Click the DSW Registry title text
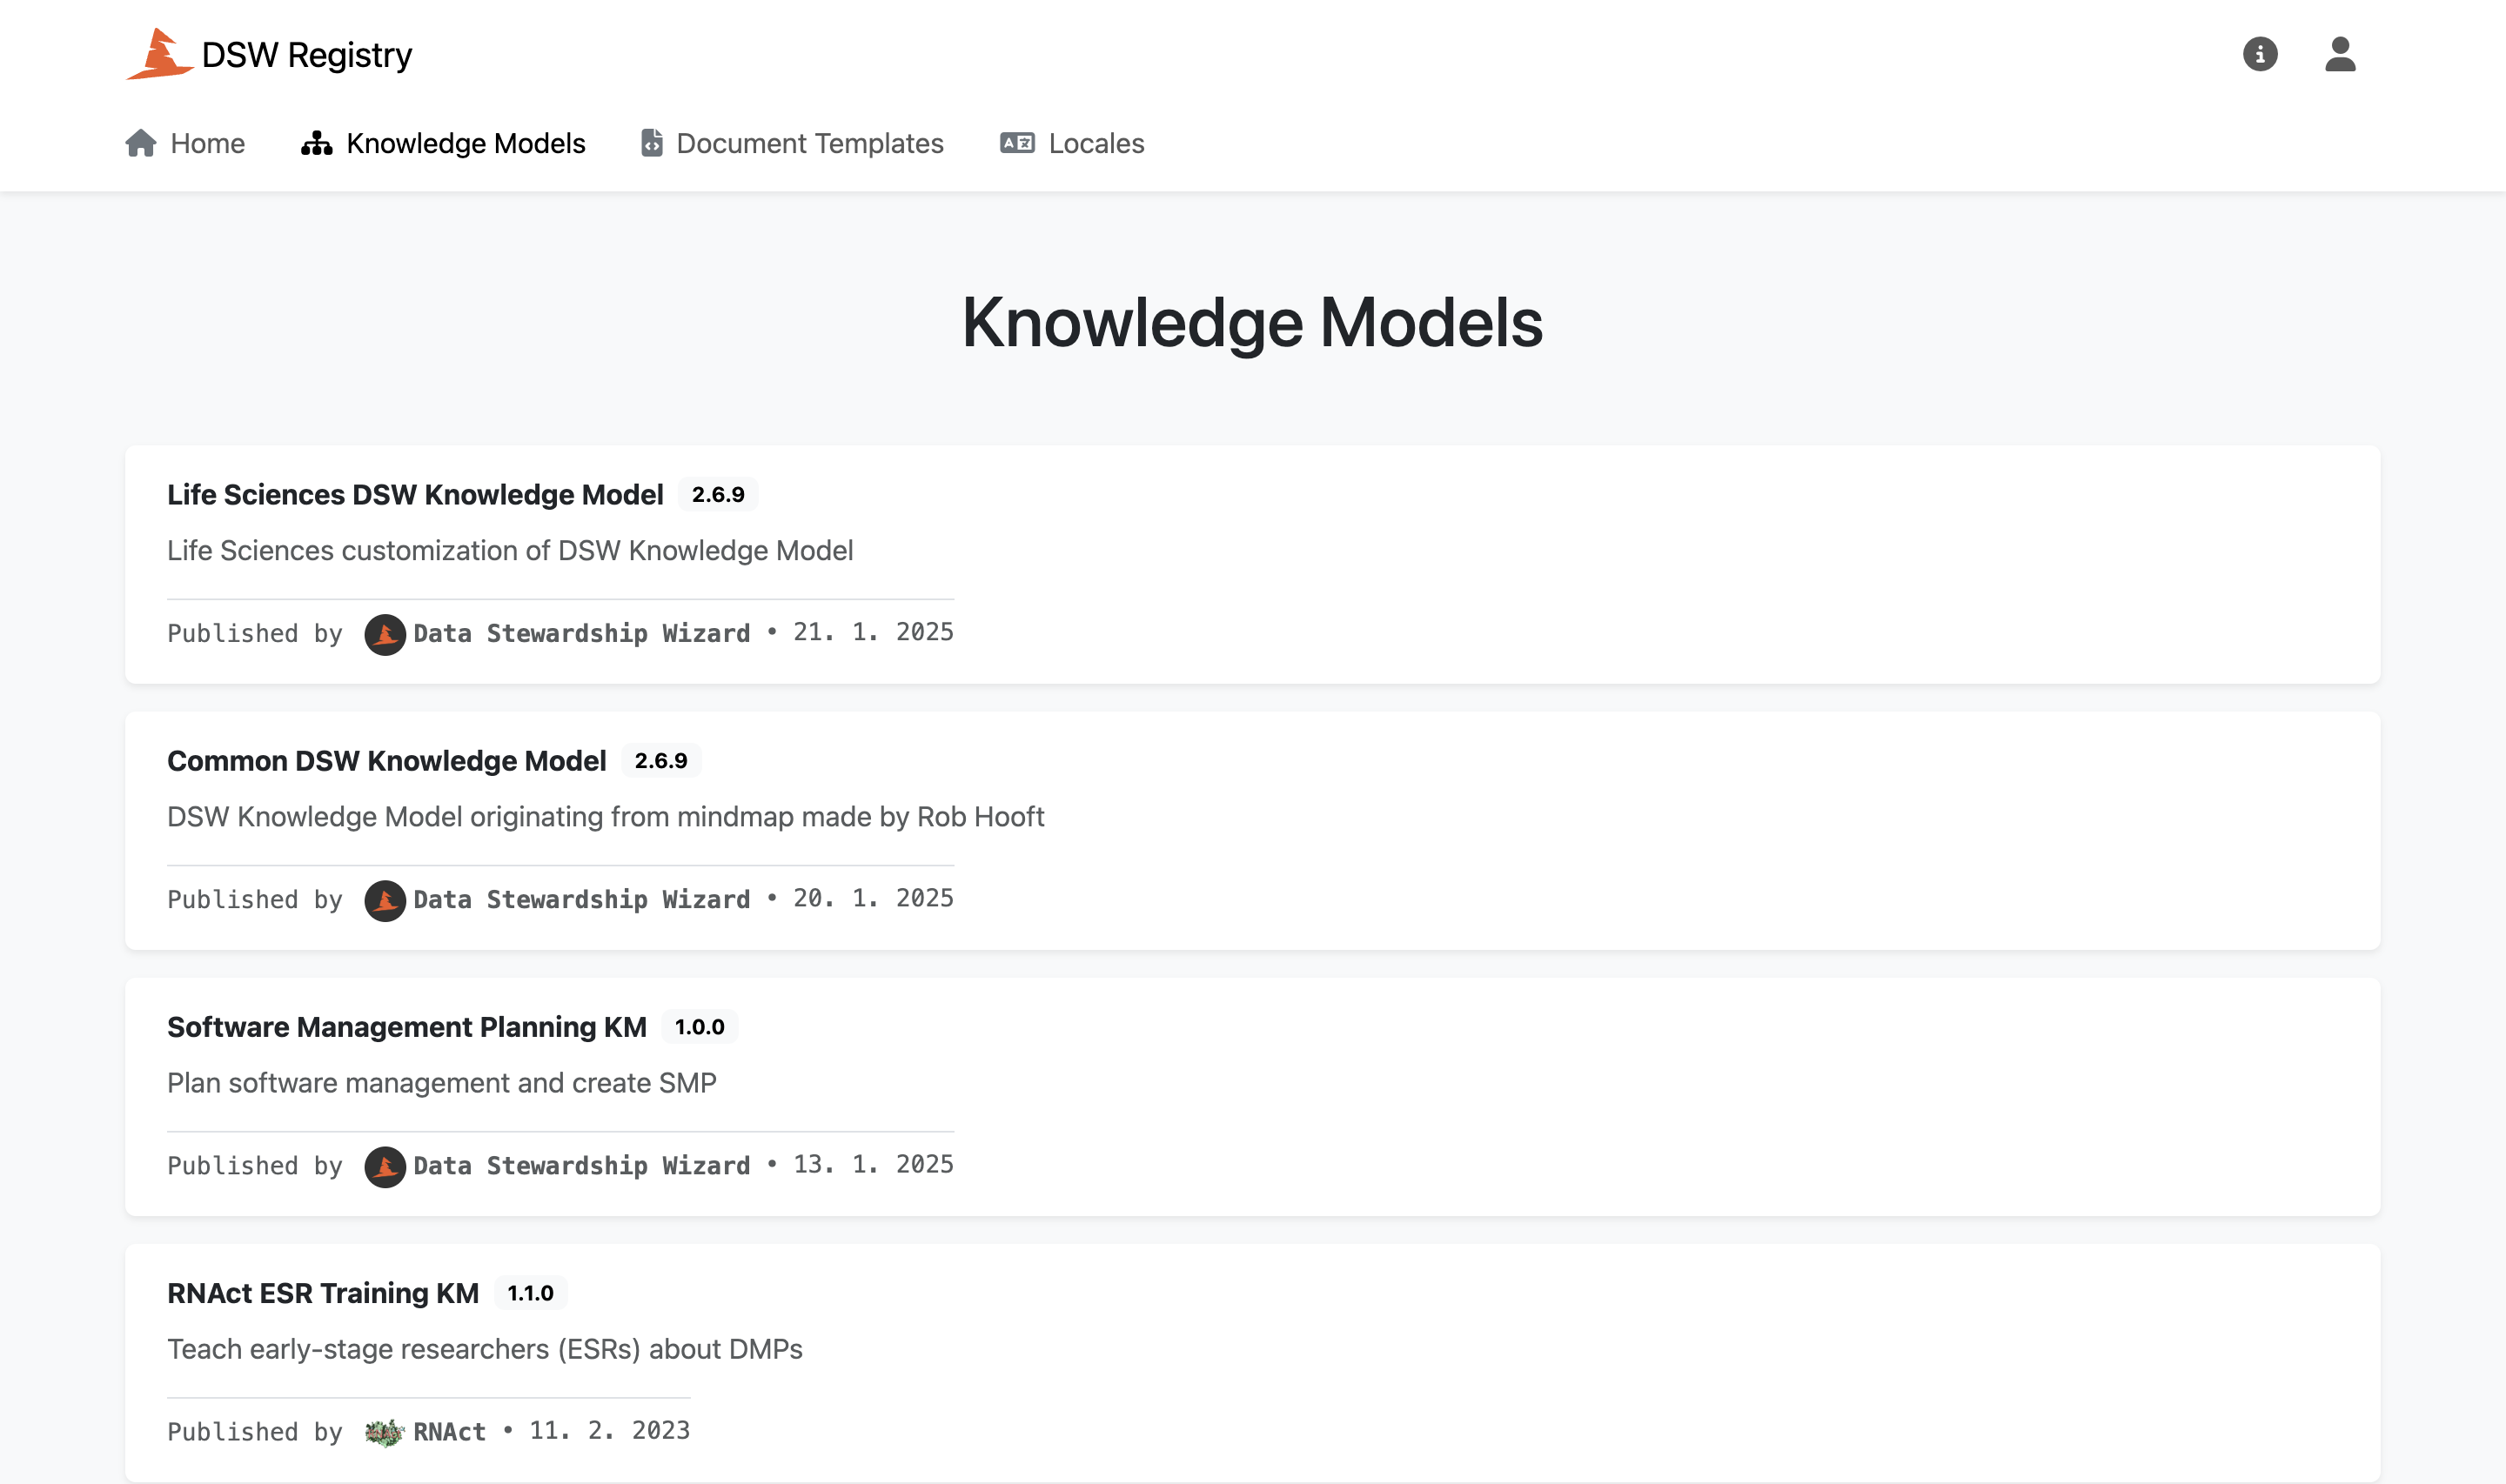This screenshot has width=2506, height=1484. pos(307,55)
